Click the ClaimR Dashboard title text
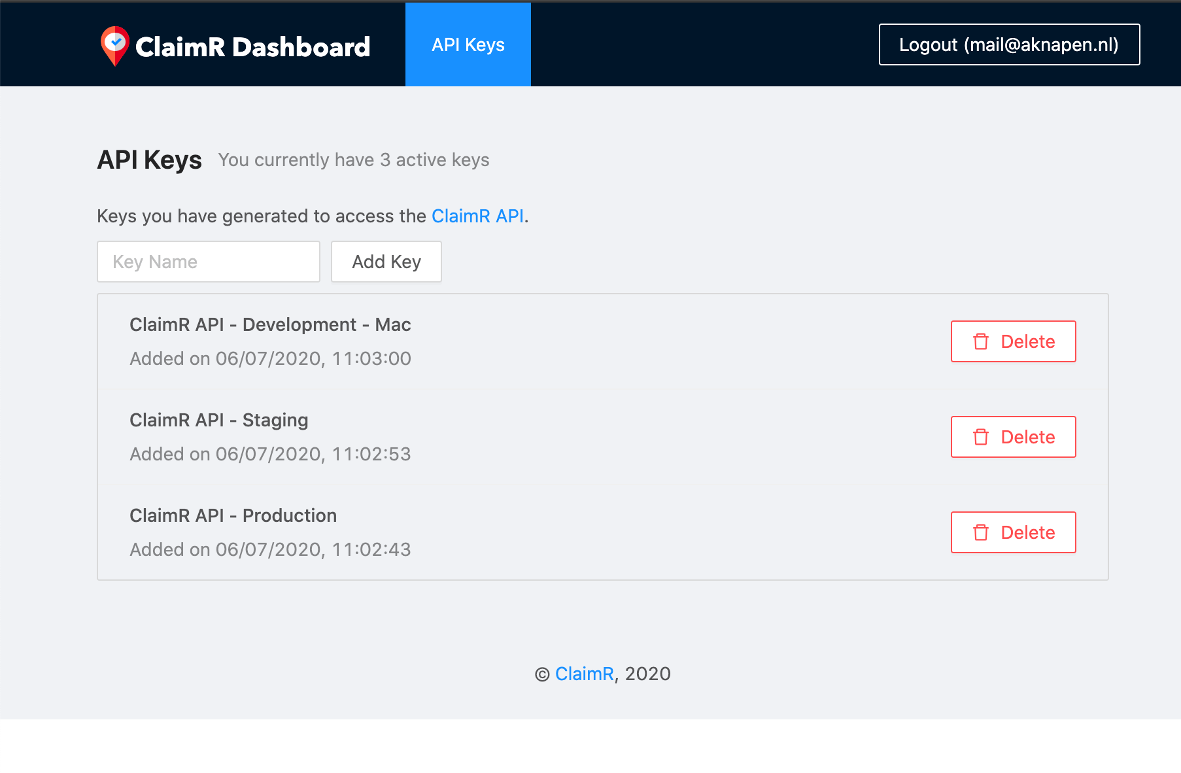The image size is (1181, 773). coord(252,46)
